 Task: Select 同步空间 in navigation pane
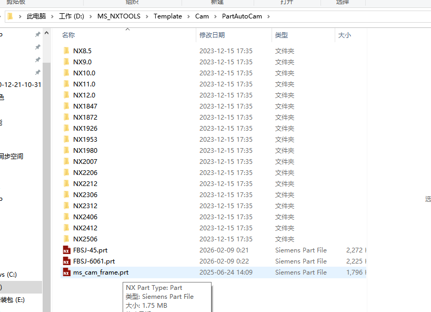12,156
